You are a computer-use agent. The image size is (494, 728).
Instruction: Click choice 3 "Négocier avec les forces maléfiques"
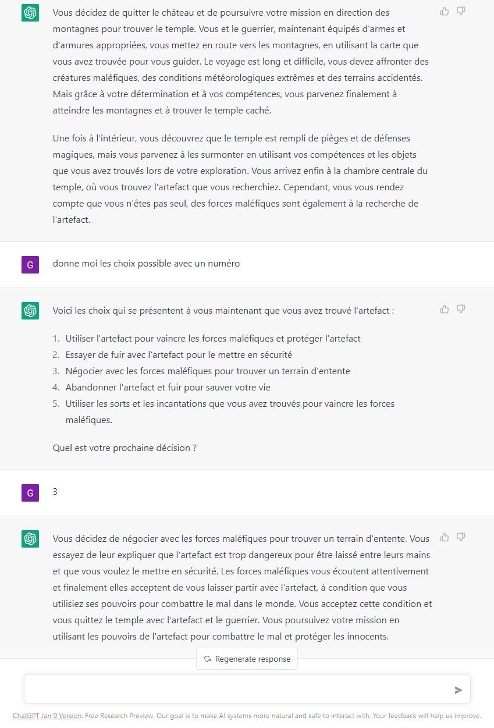click(x=208, y=371)
